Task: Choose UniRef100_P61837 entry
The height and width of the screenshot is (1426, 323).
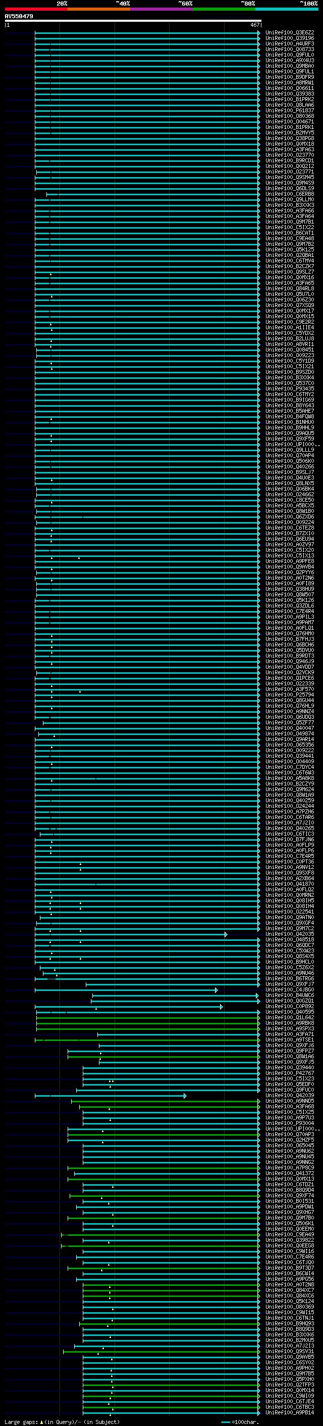Action: point(290,110)
